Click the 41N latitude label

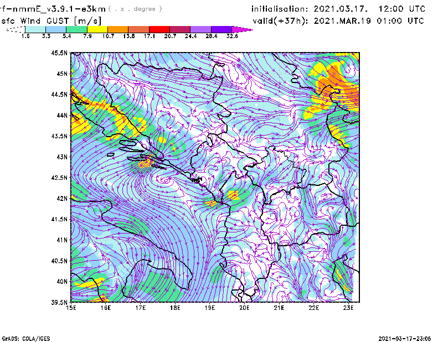(62, 240)
